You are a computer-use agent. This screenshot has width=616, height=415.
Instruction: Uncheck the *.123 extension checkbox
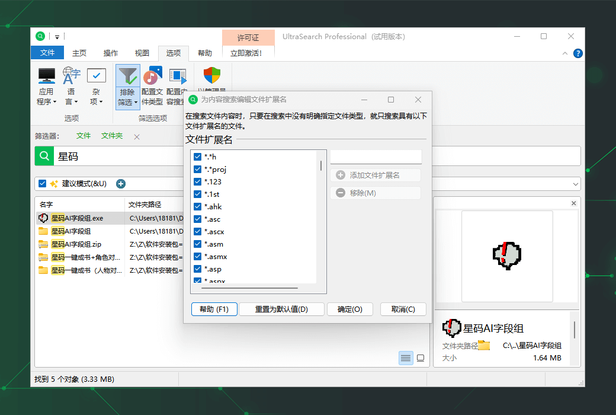(198, 182)
